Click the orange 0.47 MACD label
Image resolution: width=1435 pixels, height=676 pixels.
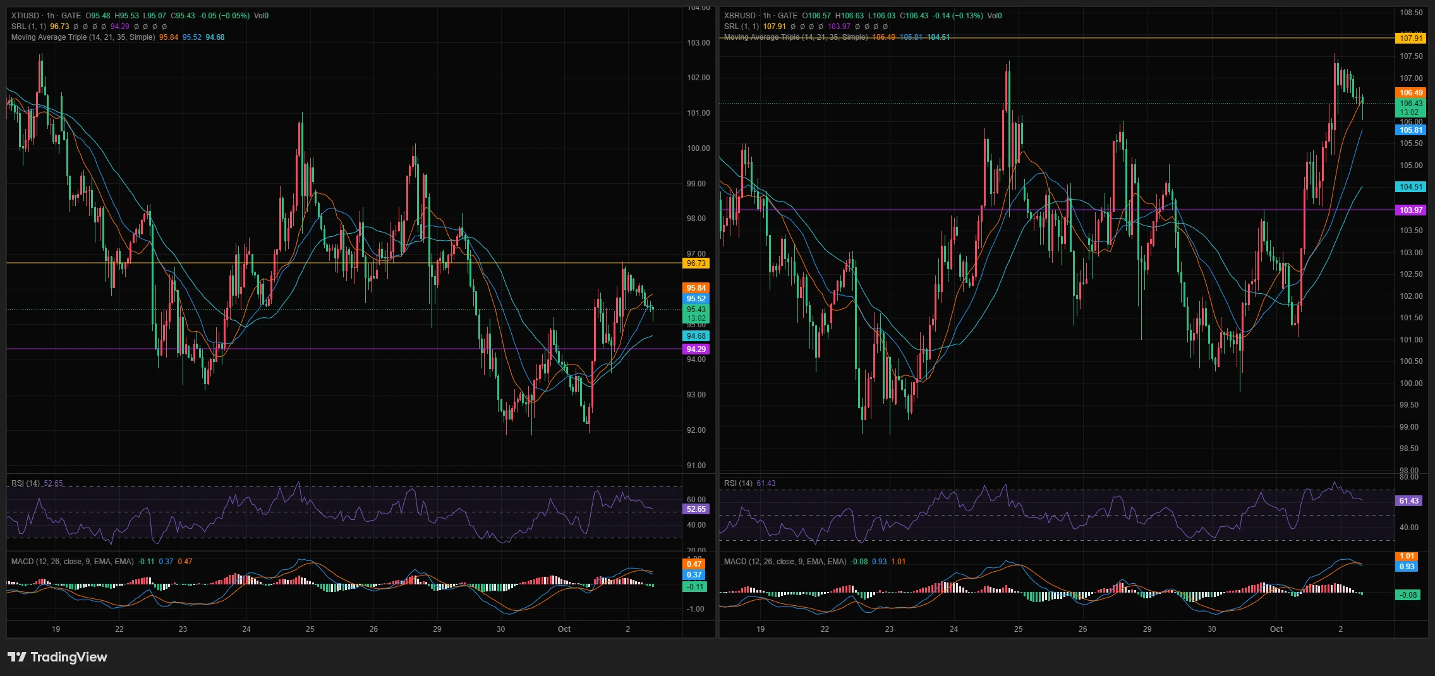[x=694, y=564]
